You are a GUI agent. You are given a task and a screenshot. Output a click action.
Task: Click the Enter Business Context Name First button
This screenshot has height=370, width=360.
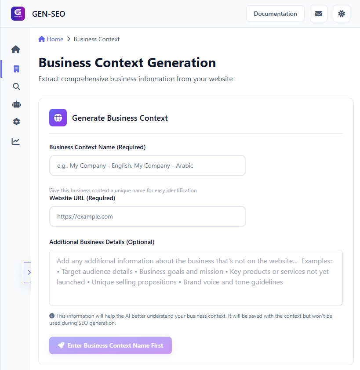(x=110, y=345)
